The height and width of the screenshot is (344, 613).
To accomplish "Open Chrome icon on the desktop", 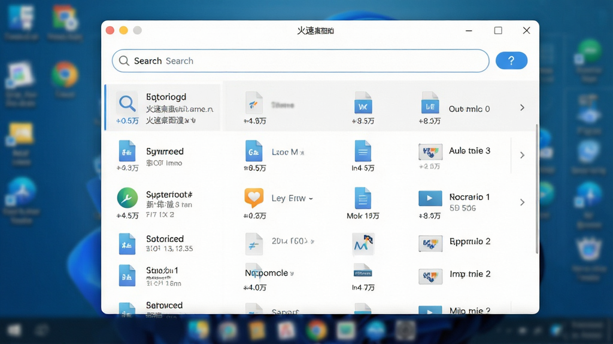I will click(x=65, y=75).
